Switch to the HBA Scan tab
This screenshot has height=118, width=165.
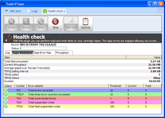coord(13,11)
